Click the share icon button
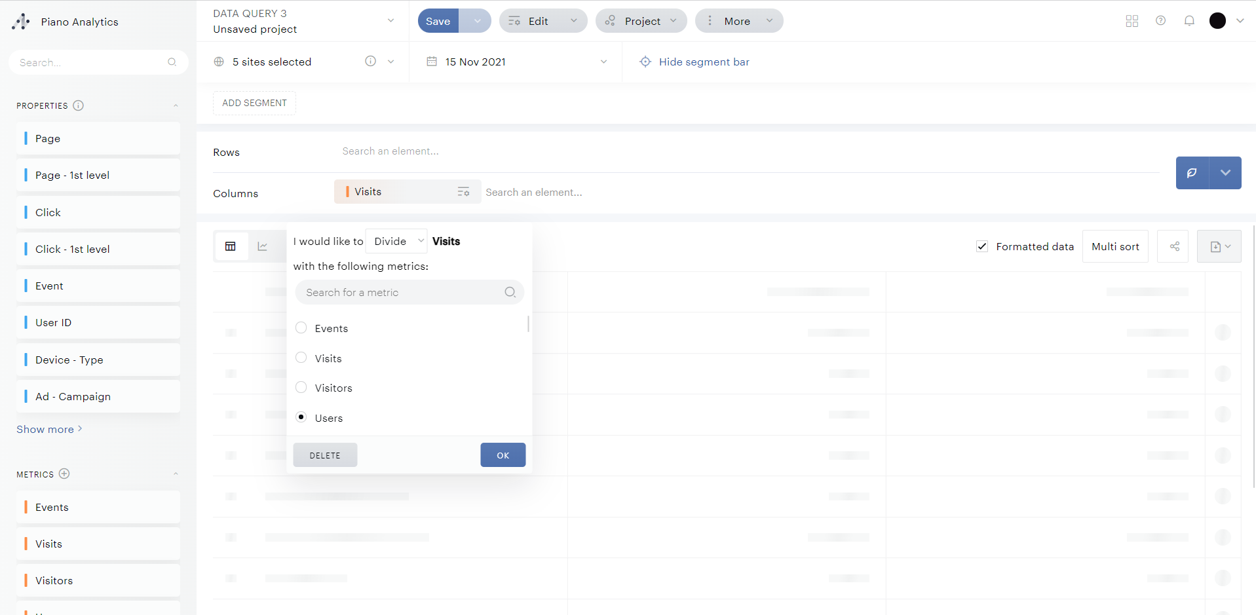 (x=1174, y=247)
